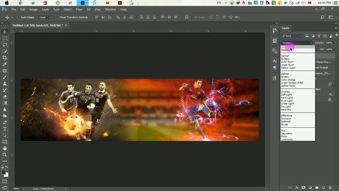Viewport: 339px width, 191px height.
Task: Select the Rectangle shape tool
Action: tap(5, 142)
